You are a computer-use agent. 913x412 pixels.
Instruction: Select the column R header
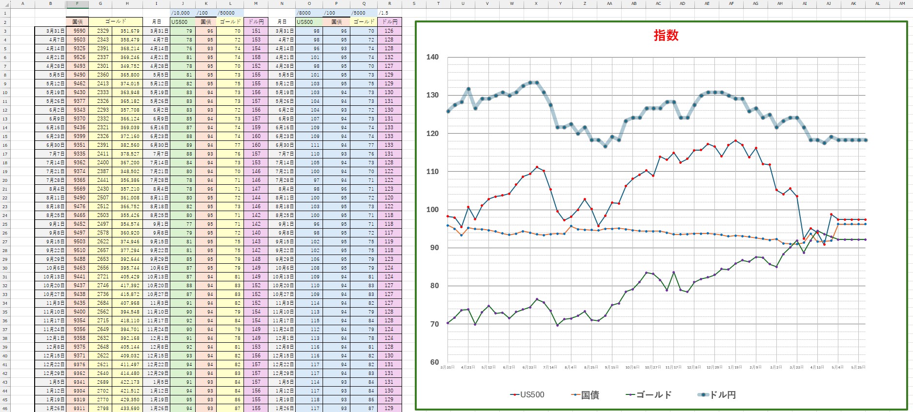(389, 4)
